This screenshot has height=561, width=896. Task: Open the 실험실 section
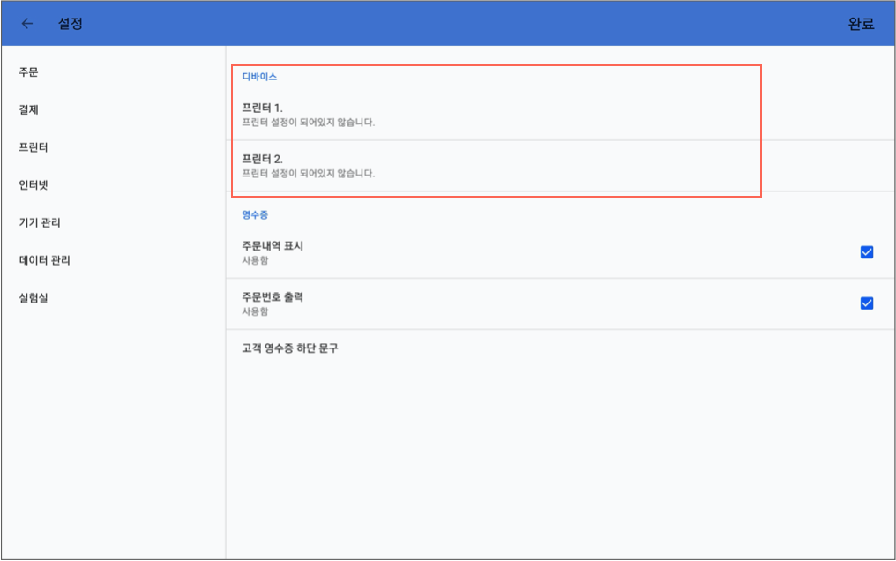click(34, 298)
